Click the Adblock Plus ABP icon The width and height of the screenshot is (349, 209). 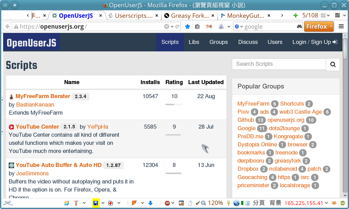point(167,203)
